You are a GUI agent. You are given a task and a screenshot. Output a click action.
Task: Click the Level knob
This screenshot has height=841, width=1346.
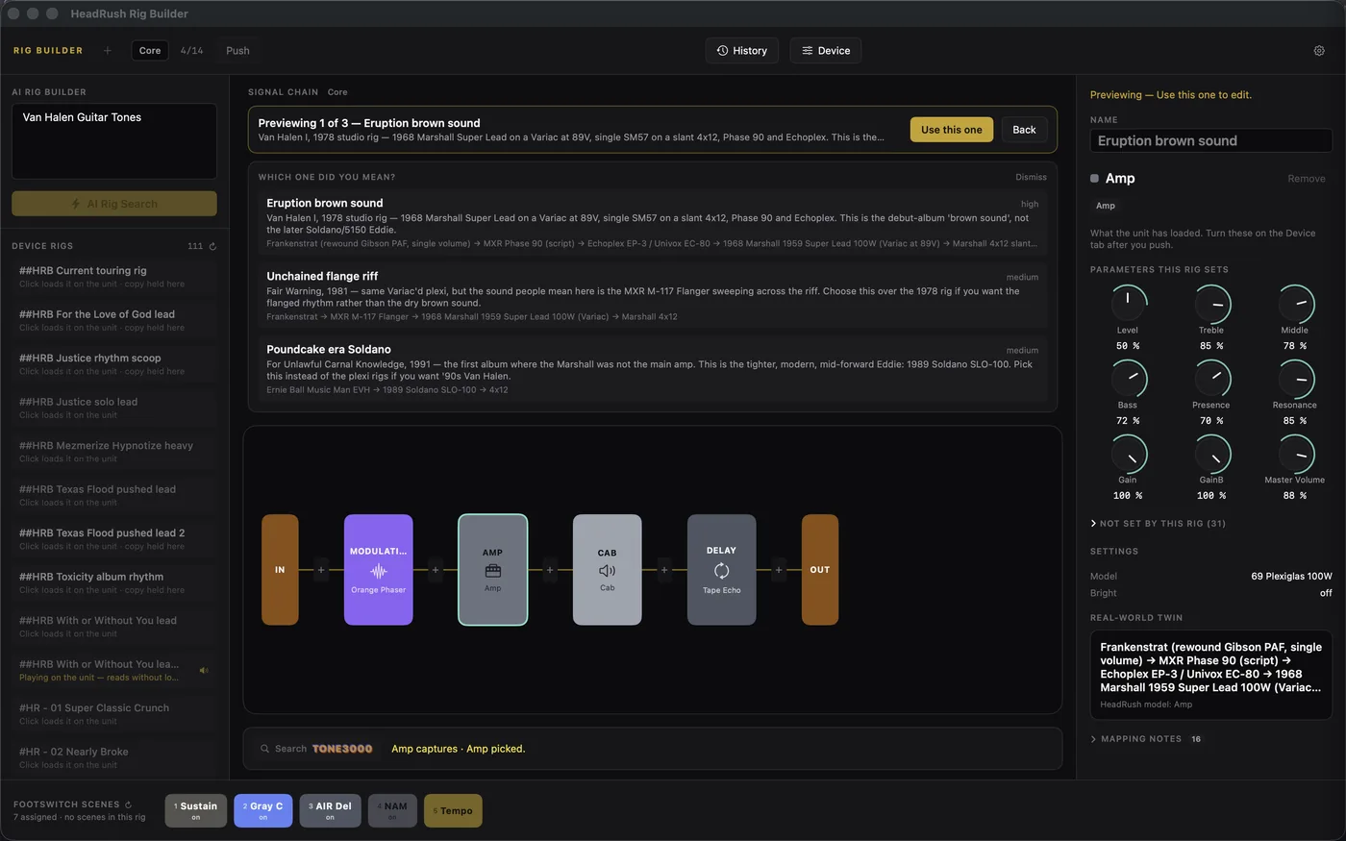(x=1128, y=304)
